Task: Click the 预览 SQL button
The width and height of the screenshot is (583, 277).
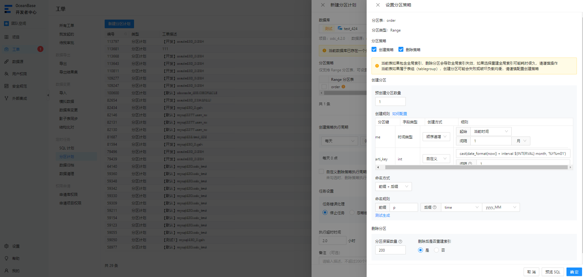Action: [553, 272]
